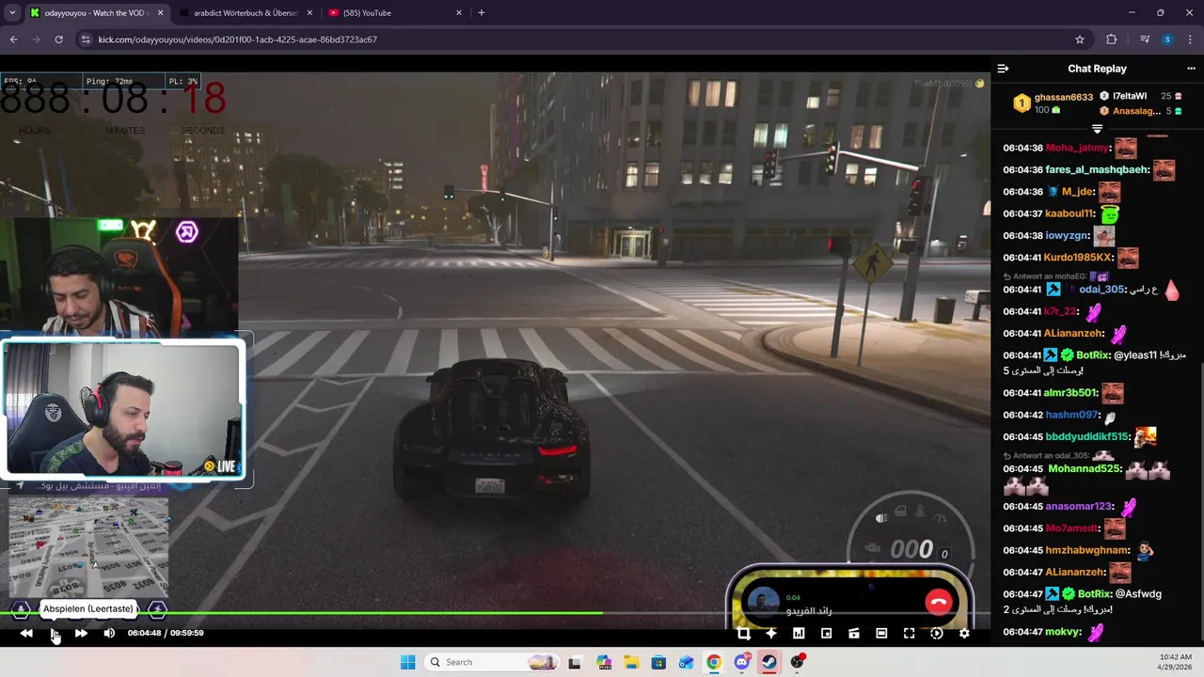Screen dimensions: 1204x677
Task: Click the play button (Abspielen)
Action: tap(55, 634)
